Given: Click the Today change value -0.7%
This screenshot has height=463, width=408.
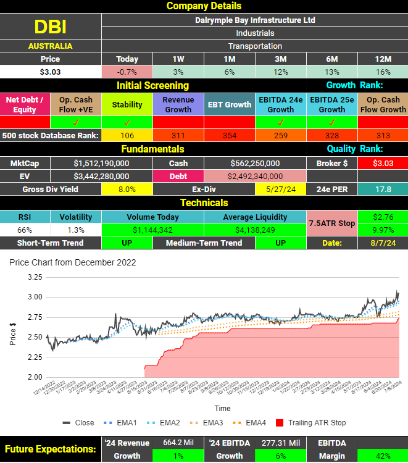Looking at the screenshot, I should [x=127, y=72].
